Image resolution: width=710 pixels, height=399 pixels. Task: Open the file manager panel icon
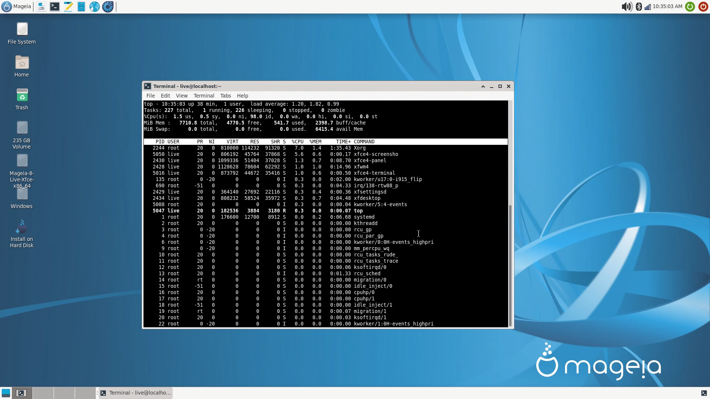tap(81, 6)
